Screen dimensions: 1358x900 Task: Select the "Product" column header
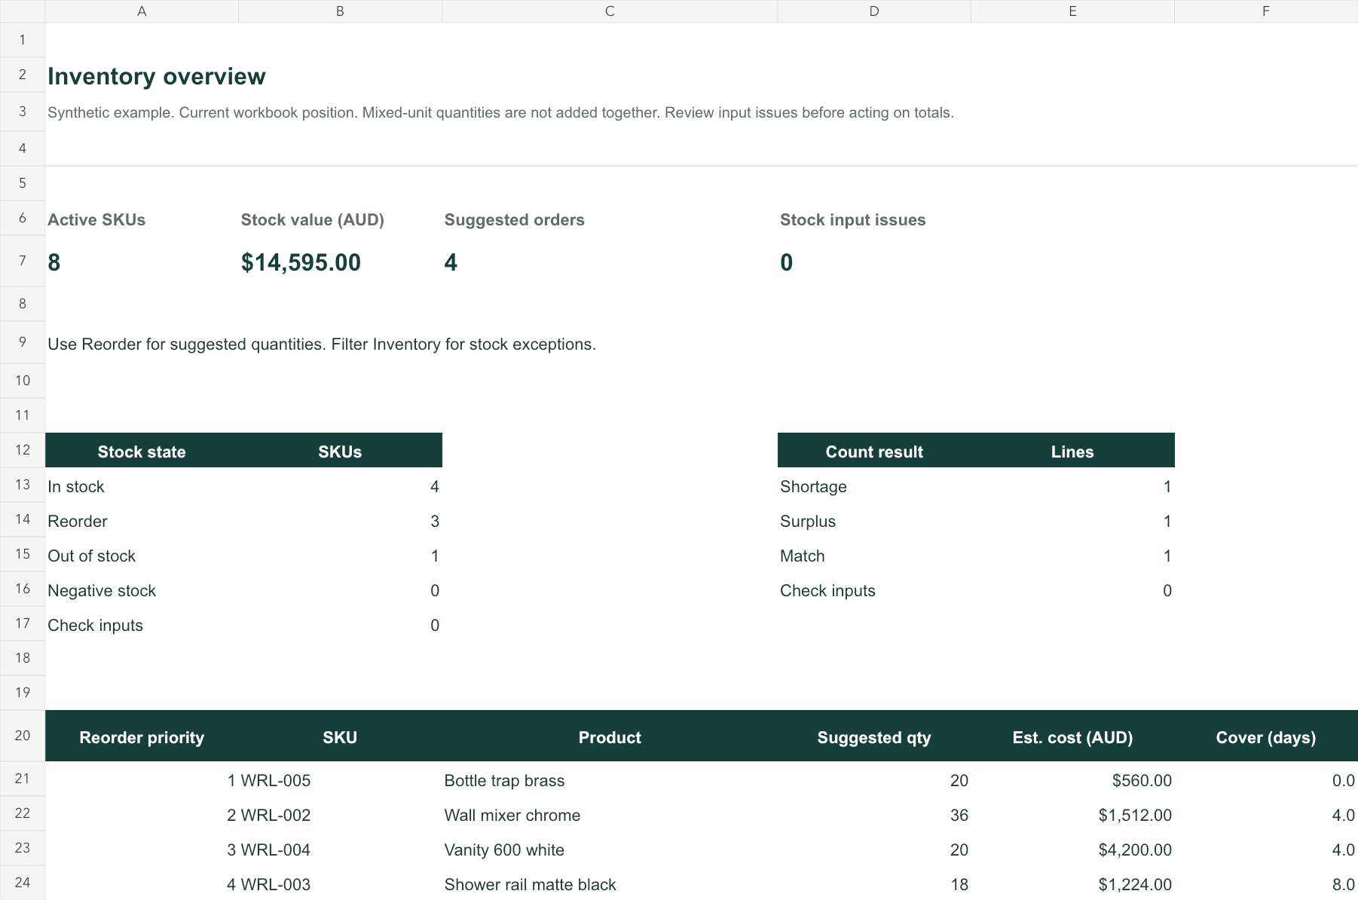pos(610,736)
